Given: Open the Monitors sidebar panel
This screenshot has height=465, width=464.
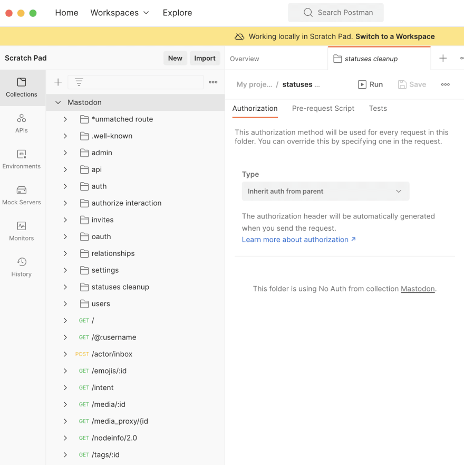Looking at the screenshot, I should tap(21, 231).
